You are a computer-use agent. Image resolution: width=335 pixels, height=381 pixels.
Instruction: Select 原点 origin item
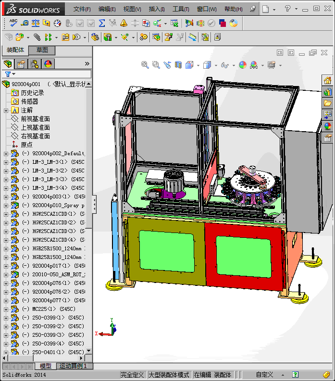point(26,145)
